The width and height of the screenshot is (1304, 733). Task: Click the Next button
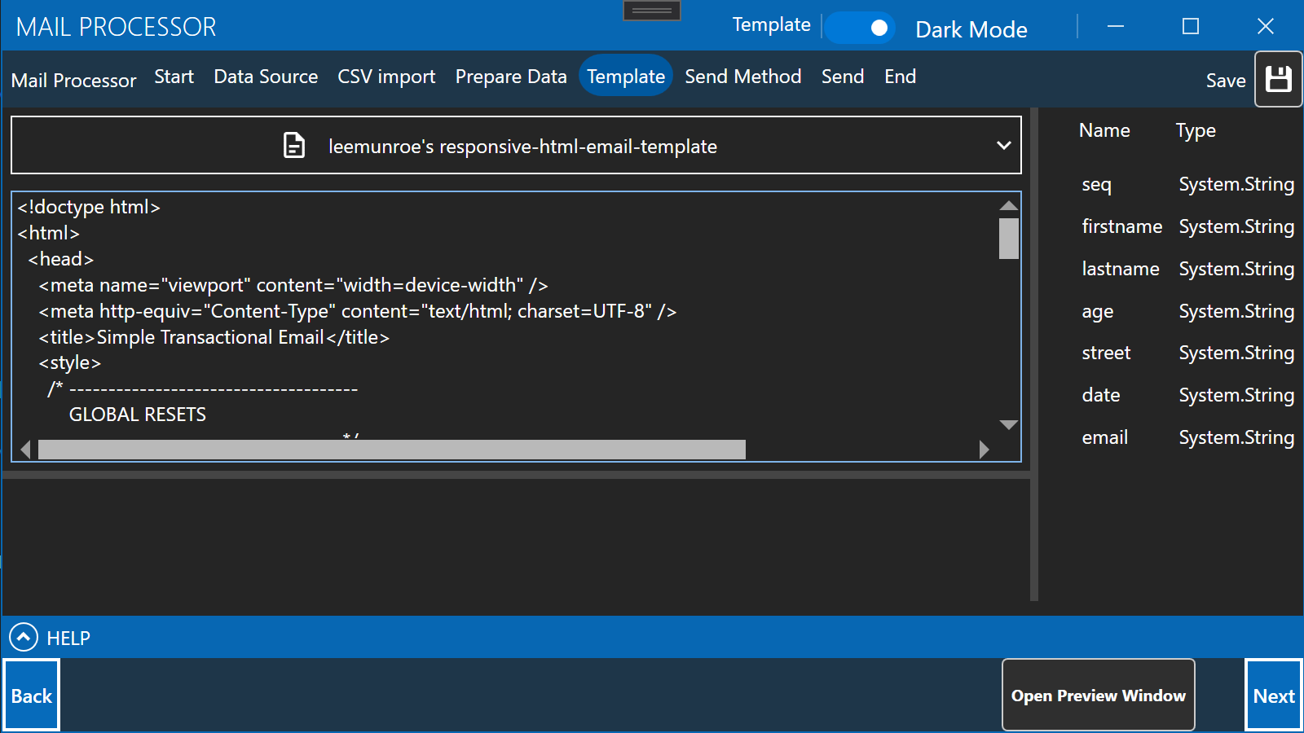[1274, 695]
